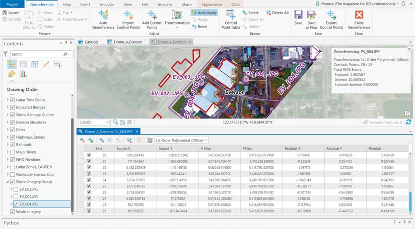The height and width of the screenshot is (229, 415).
Task: Check the EV_001.JPG layer box
Action: coord(16,189)
